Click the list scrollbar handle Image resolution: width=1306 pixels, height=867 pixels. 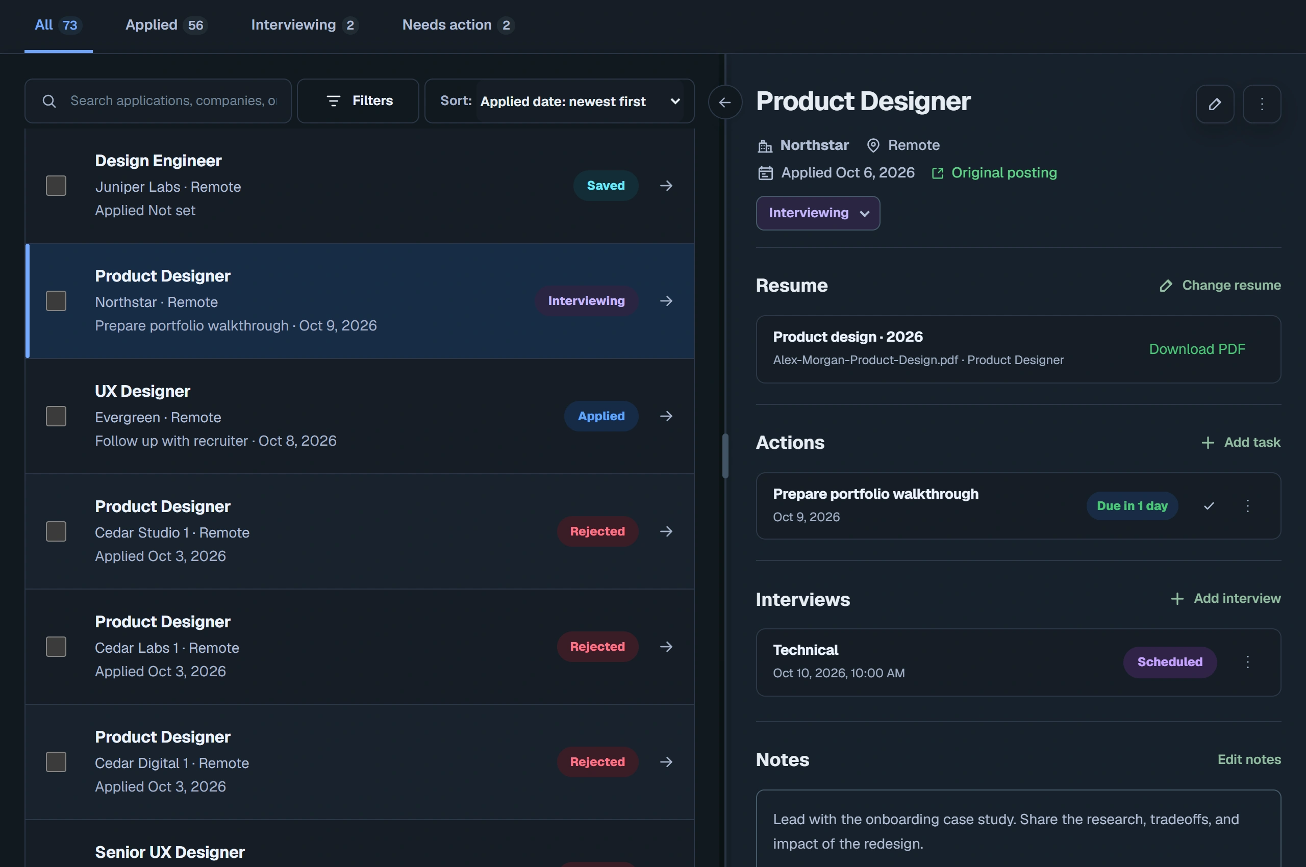click(725, 456)
